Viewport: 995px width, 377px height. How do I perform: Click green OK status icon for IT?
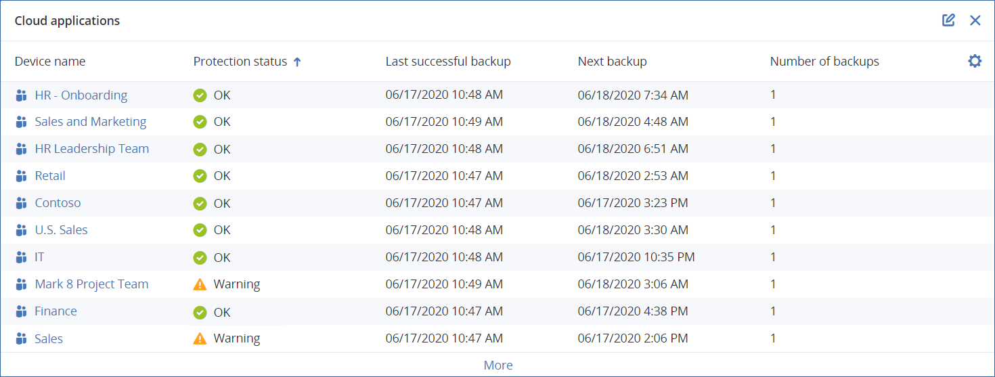click(200, 257)
